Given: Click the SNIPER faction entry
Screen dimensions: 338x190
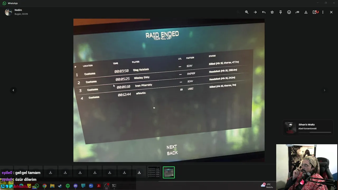Looking at the screenshot, I should (191, 74).
